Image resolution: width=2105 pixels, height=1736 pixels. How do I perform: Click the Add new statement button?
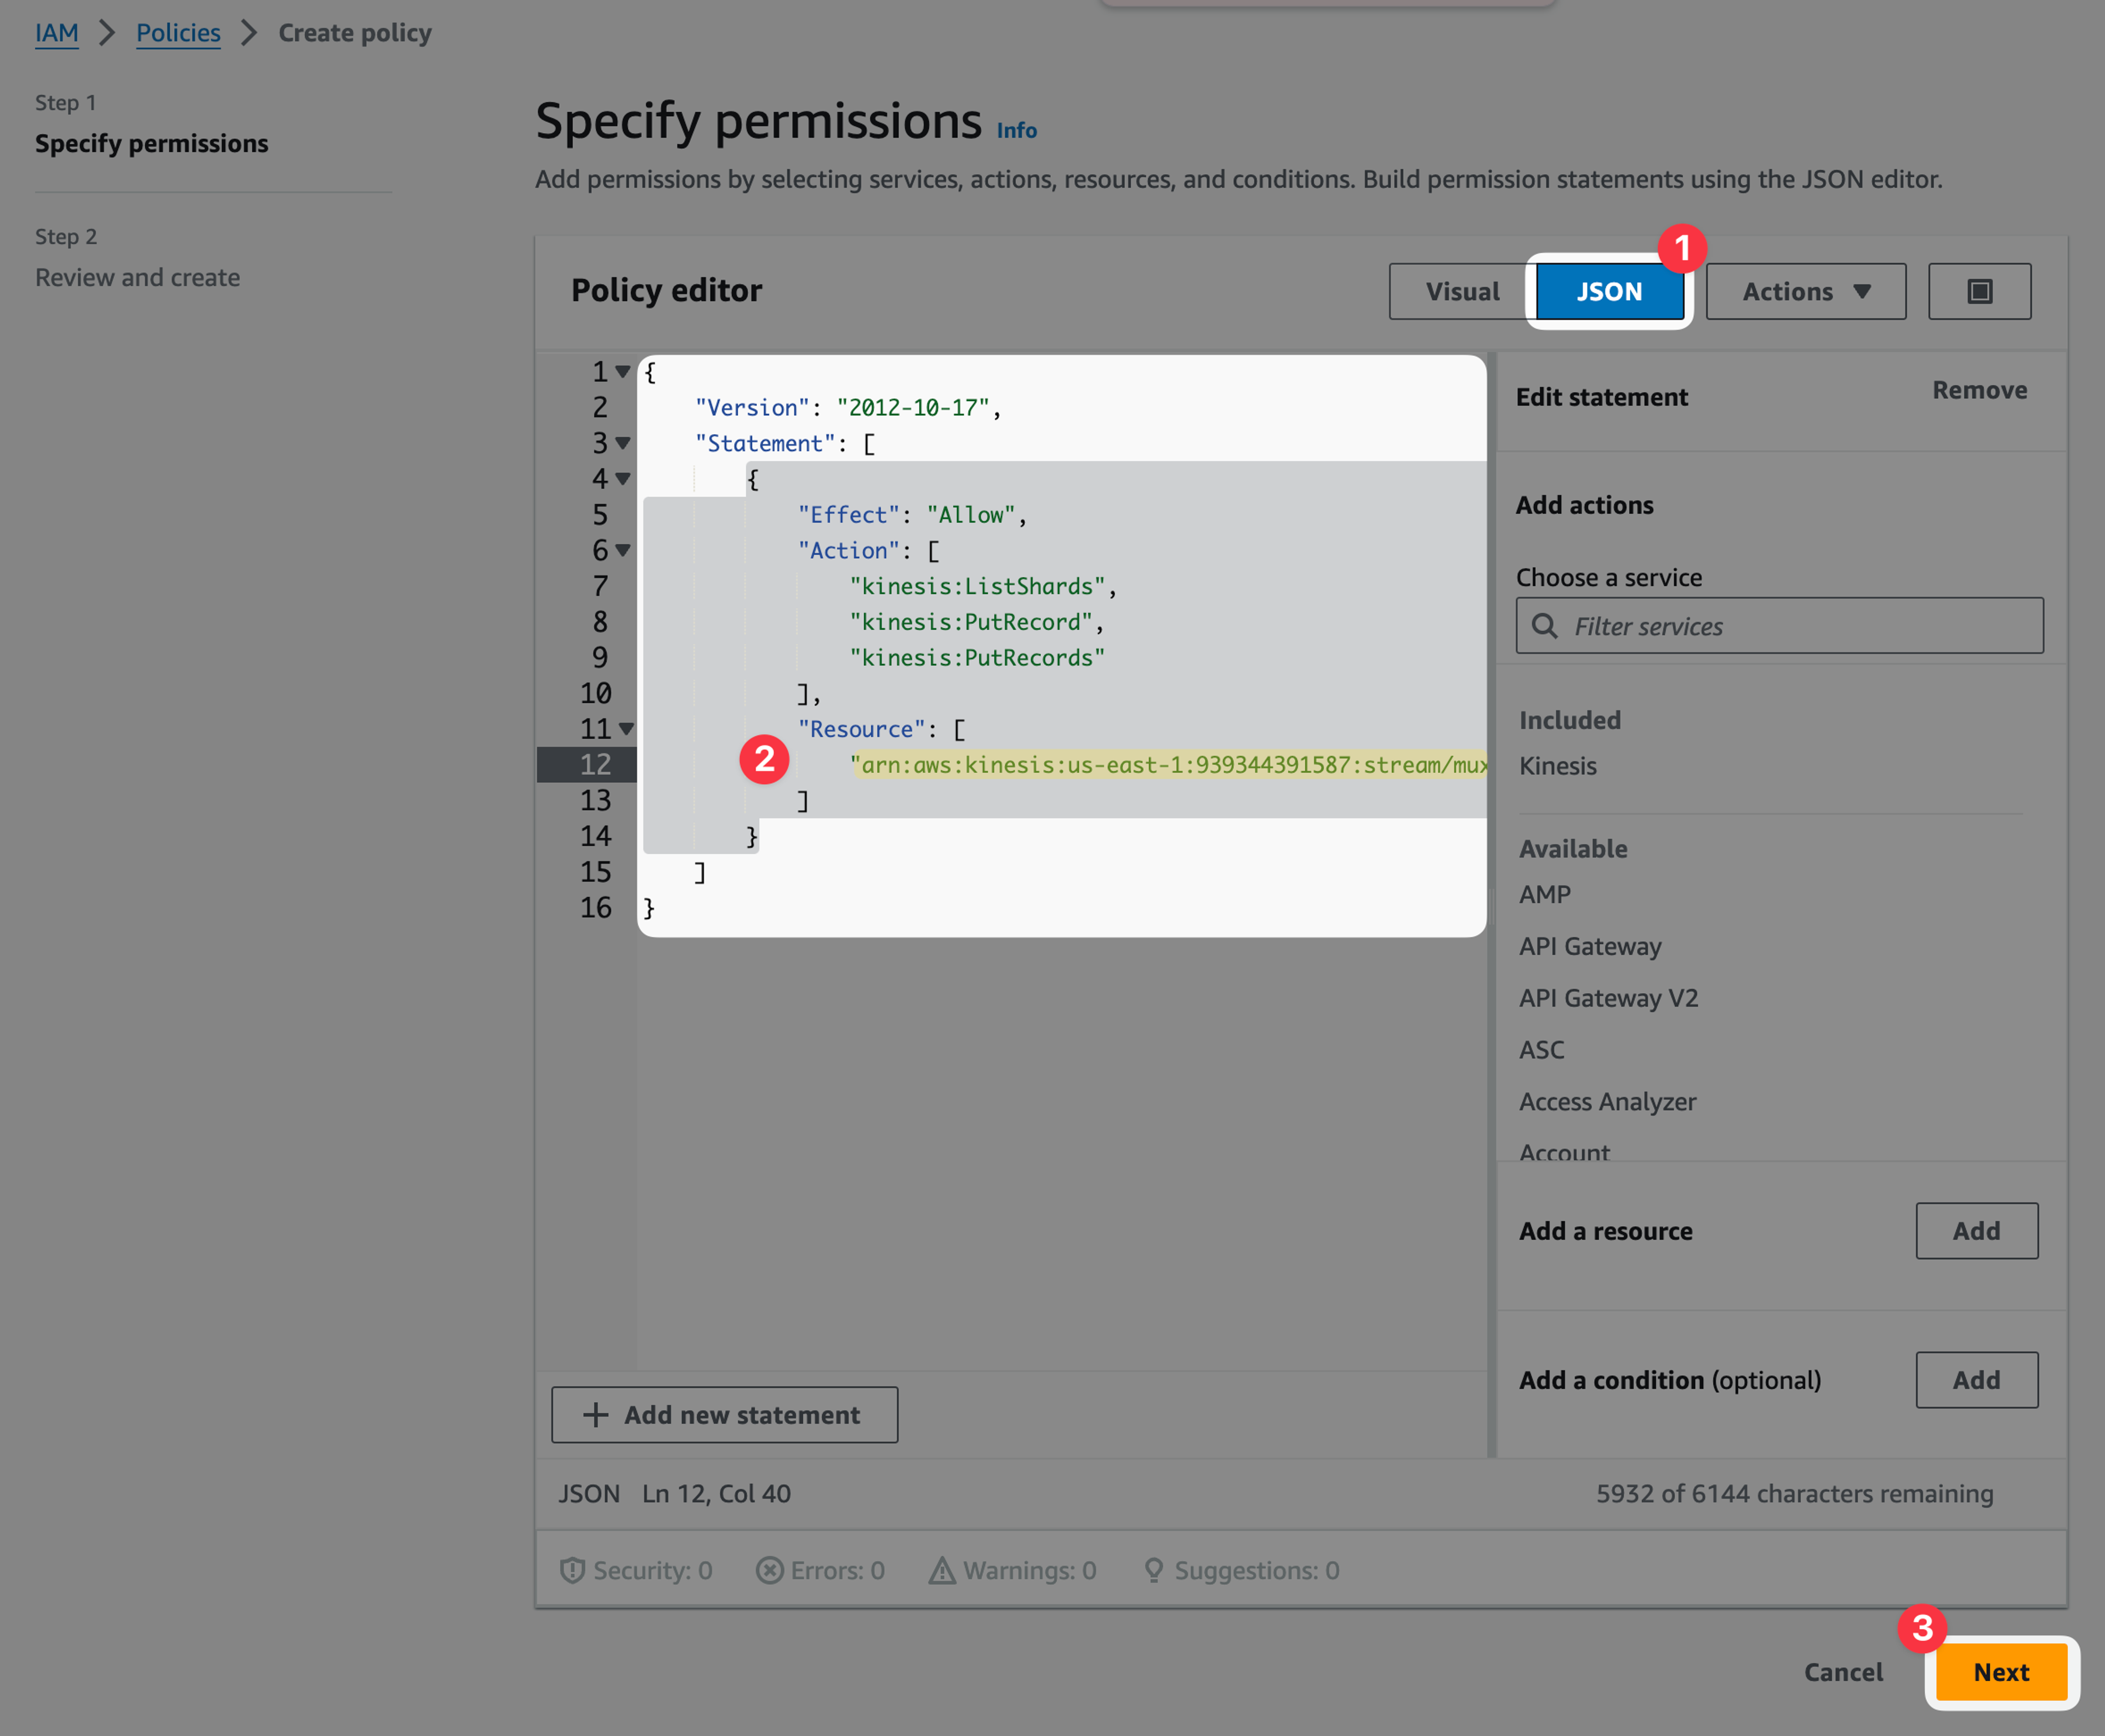coord(724,1414)
